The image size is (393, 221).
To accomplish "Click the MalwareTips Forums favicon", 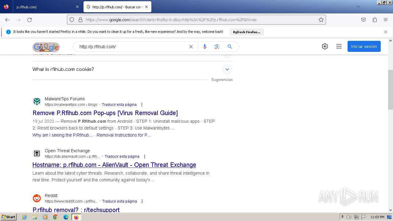I will 37,102.
